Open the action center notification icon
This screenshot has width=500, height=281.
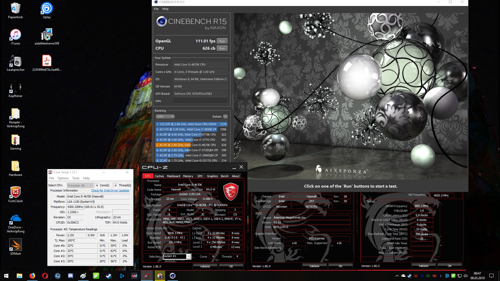click(x=491, y=276)
